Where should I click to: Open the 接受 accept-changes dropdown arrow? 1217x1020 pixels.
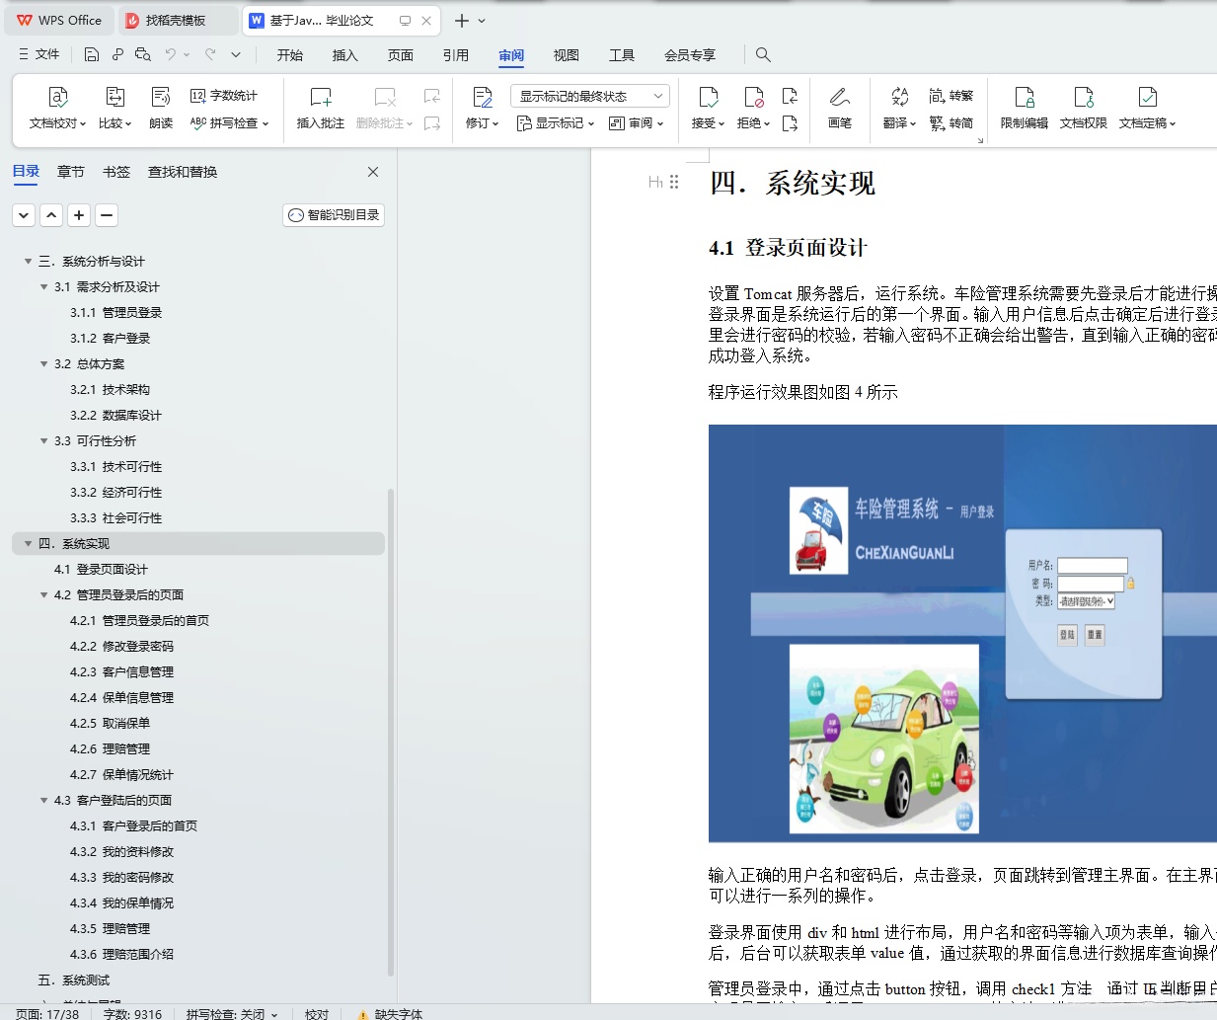coord(723,122)
